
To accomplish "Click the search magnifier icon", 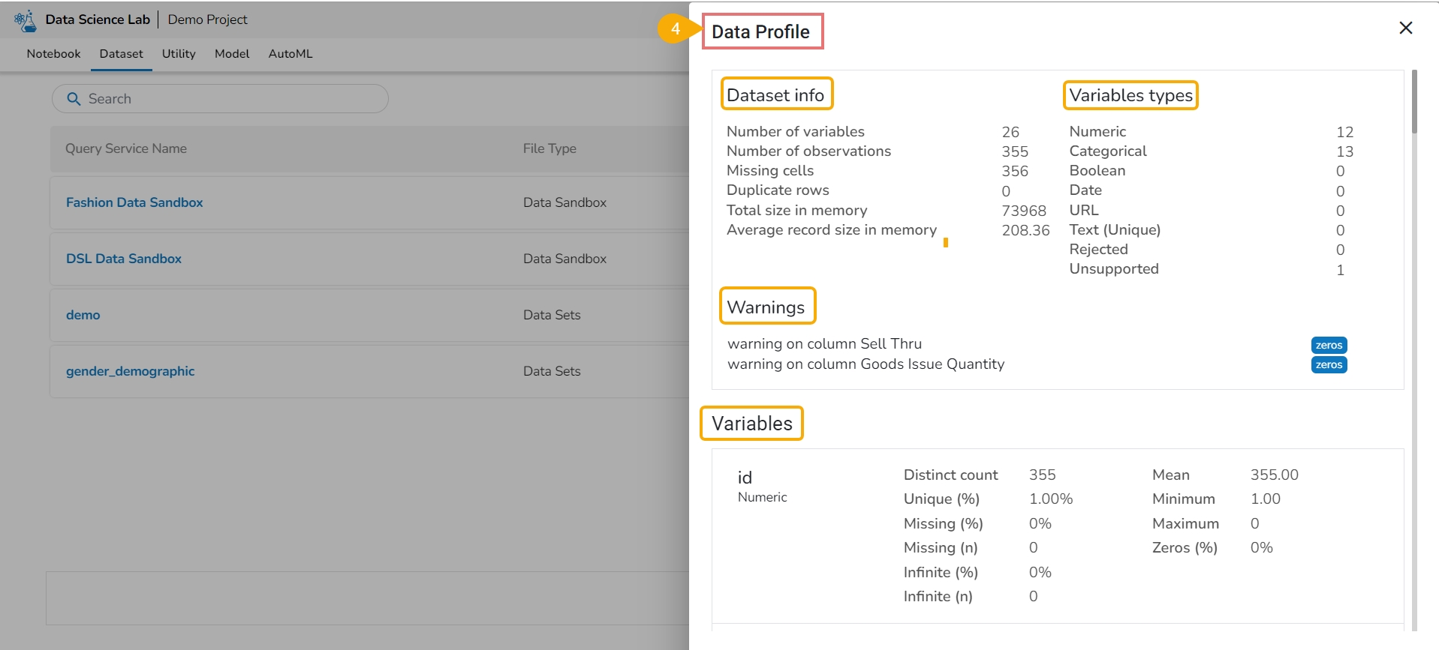I will (74, 99).
